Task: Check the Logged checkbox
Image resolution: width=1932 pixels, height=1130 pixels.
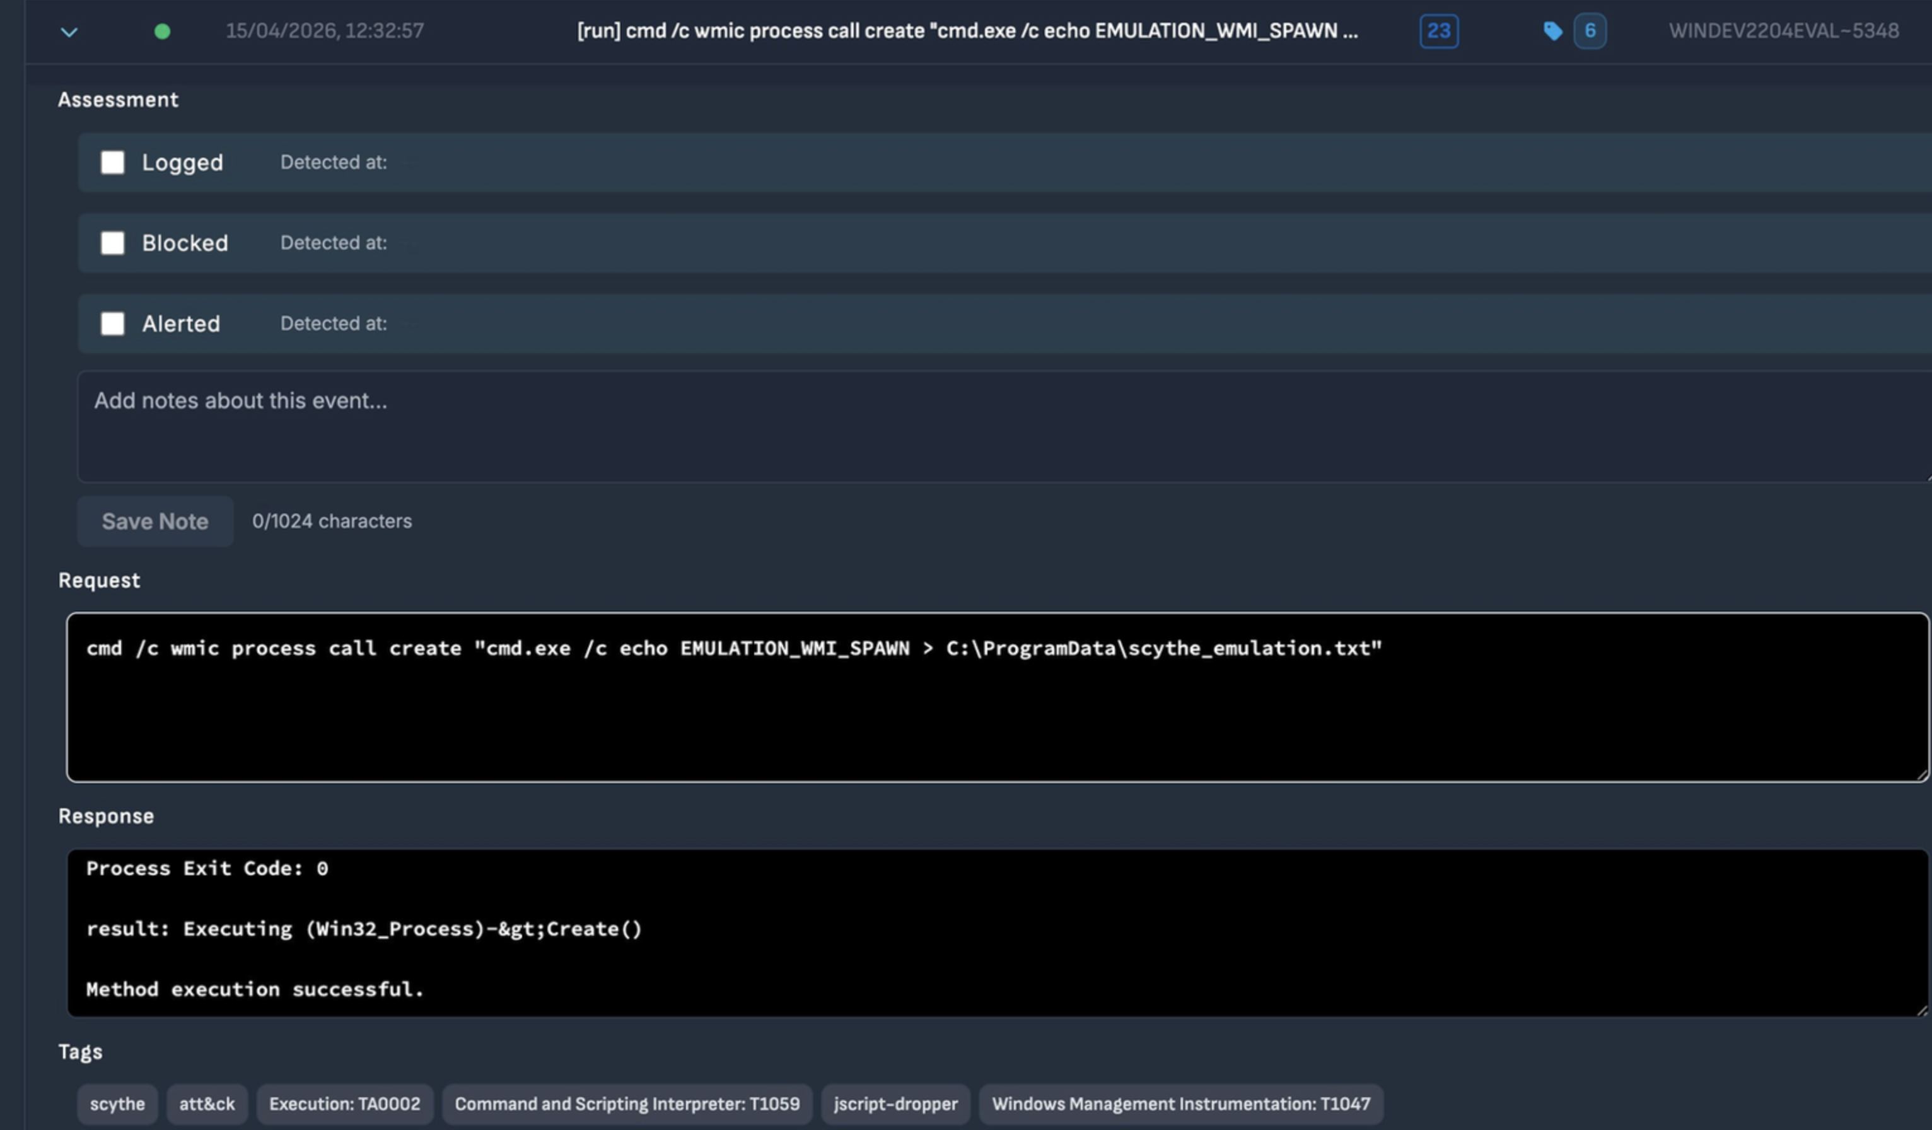Action: coord(113,163)
